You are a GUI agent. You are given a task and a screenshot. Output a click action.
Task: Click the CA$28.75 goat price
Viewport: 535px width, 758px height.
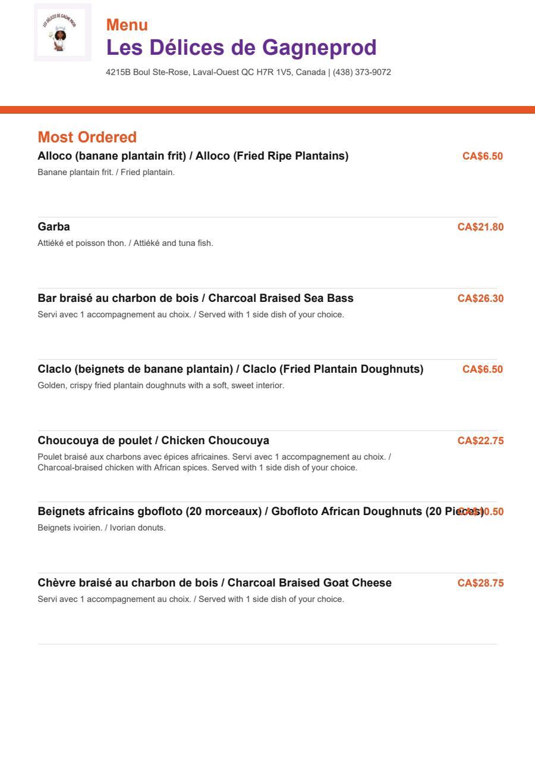[480, 583]
